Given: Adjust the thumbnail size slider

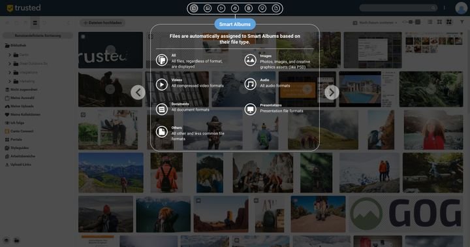Looking at the screenshot, I should pyautogui.click(x=411, y=22).
